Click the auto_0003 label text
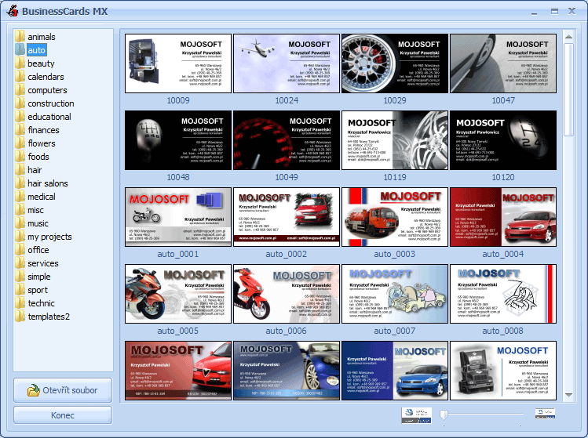Image resolution: width=588 pixels, height=438 pixels. click(x=395, y=254)
